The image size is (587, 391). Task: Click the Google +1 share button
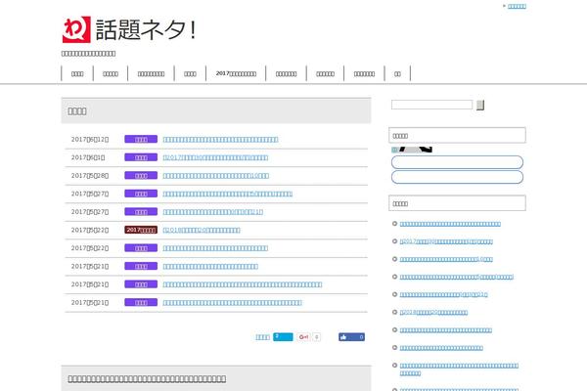click(x=303, y=336)
